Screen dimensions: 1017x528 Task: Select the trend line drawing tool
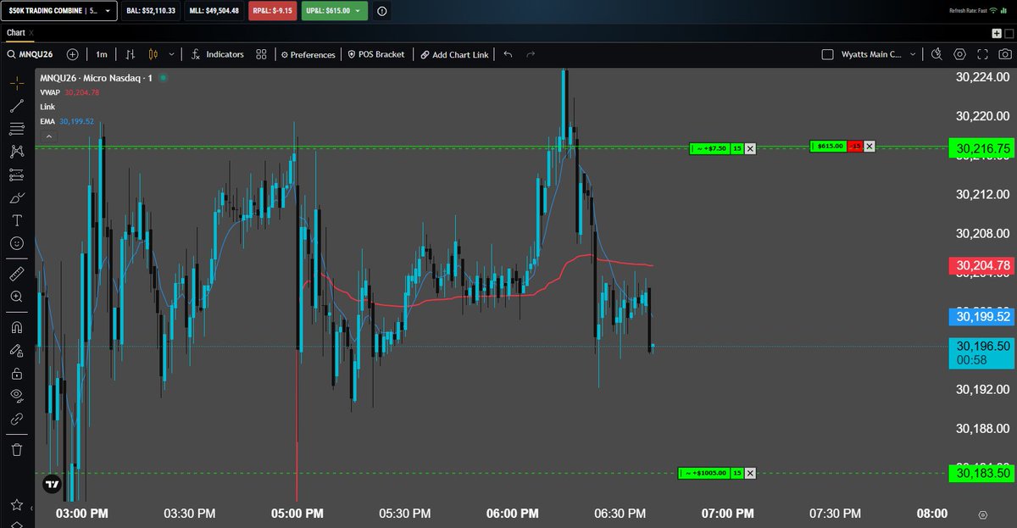17,106
